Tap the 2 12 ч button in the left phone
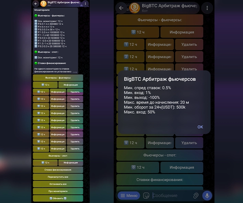The width and height of the screenshot is (243, 203). pos(41,99)
